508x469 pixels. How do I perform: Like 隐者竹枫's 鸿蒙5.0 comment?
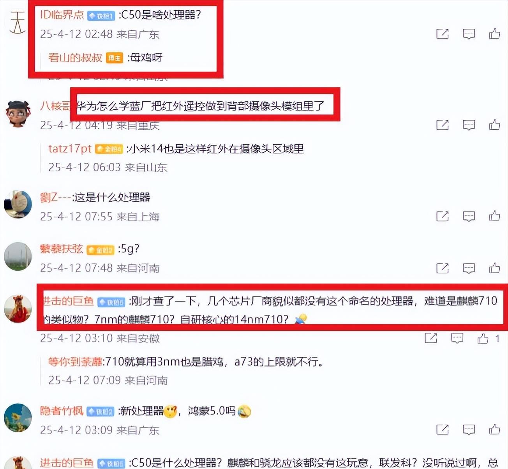pyautogui.click(x=494, y=429)
